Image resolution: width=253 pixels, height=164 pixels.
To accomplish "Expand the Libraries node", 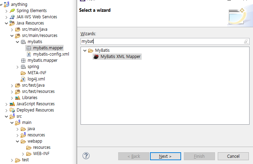I will [x=12, y=98].
